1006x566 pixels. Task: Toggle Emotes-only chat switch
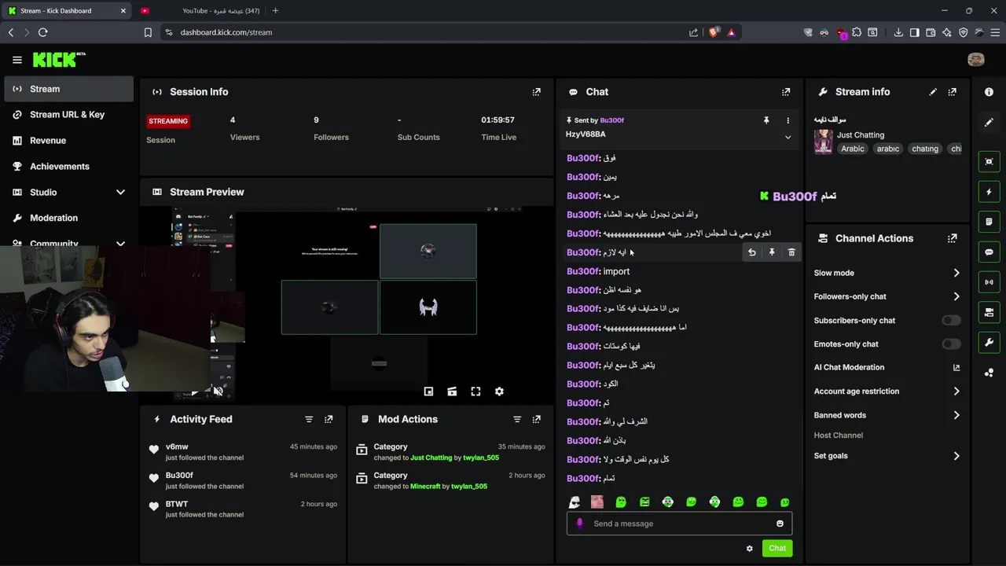coord(951,344)
